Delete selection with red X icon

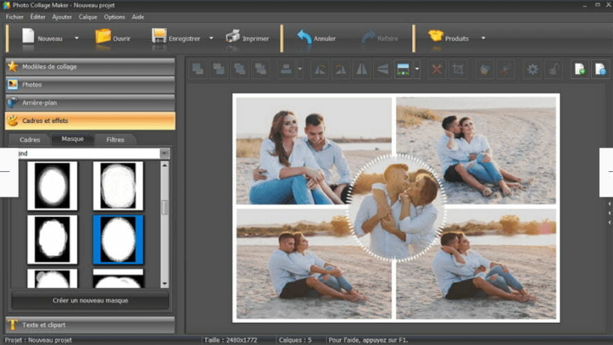click(436, 69)
